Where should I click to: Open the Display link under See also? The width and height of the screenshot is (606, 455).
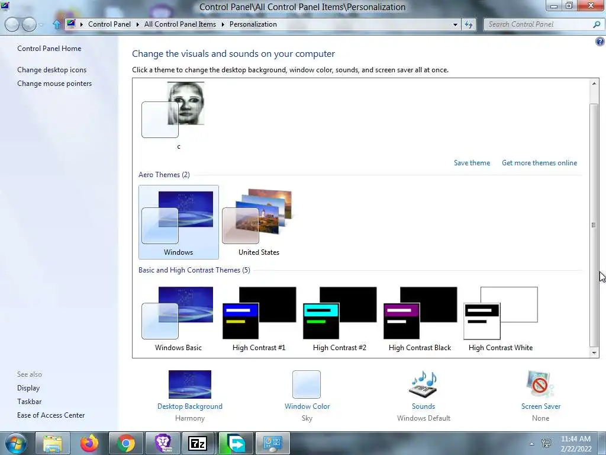click(28, 387)
